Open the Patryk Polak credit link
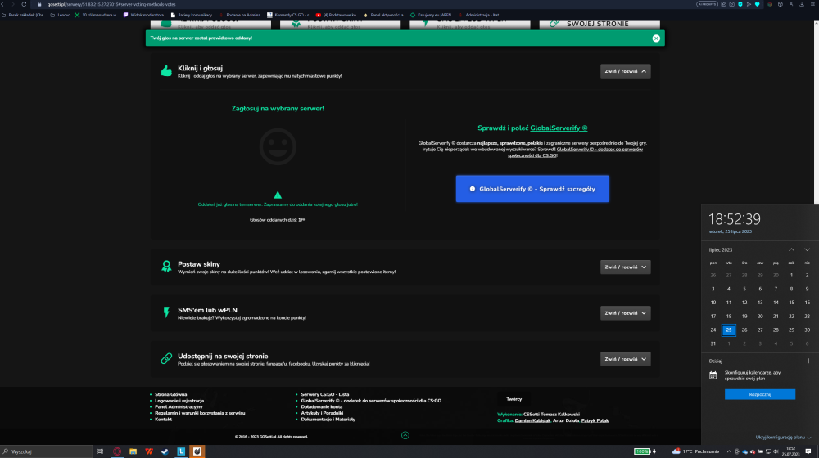The height and width of the screenshot is (458, 819). [595, 420]
